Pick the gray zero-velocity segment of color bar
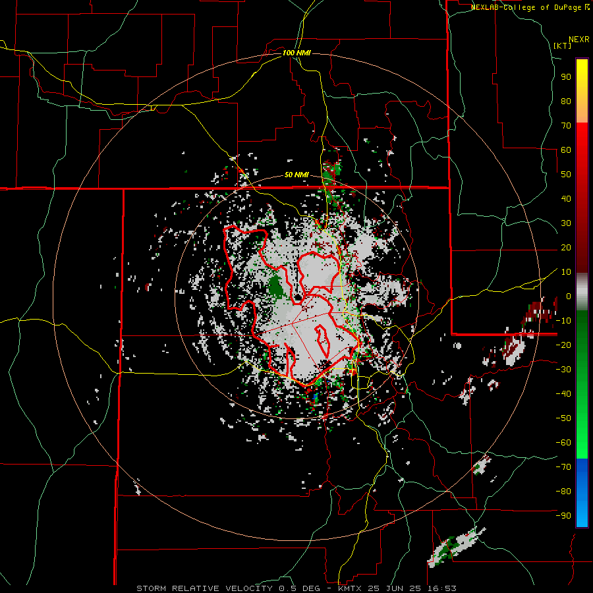The height and width of the screenshot is (593, 593). coord(582,292)
